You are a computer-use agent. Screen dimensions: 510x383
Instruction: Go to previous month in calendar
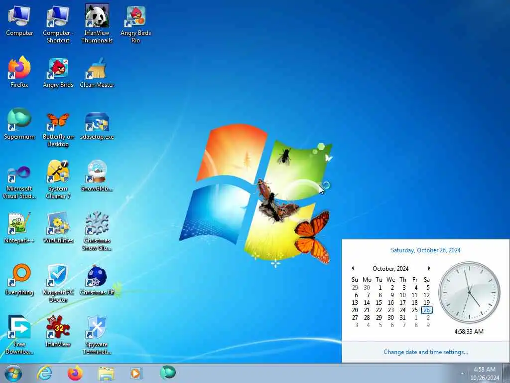(353, 268)
